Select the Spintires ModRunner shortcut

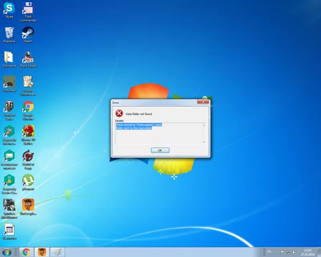[9, 209]
